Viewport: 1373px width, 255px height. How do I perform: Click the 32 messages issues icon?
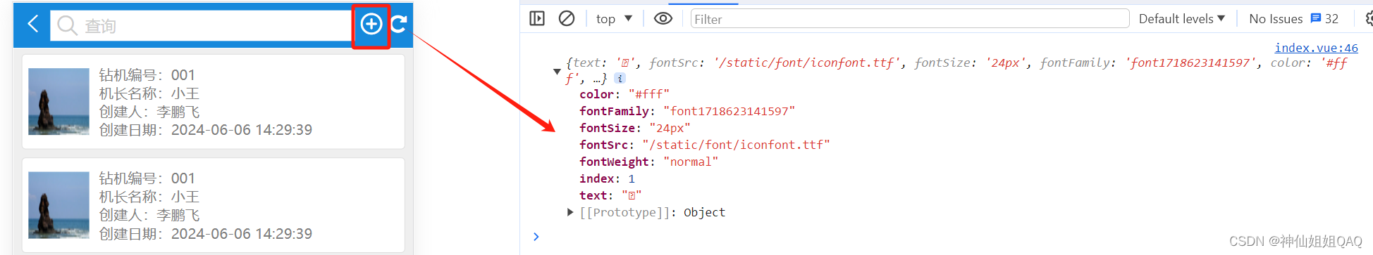pyautogui.click(x=1324, y=19)
